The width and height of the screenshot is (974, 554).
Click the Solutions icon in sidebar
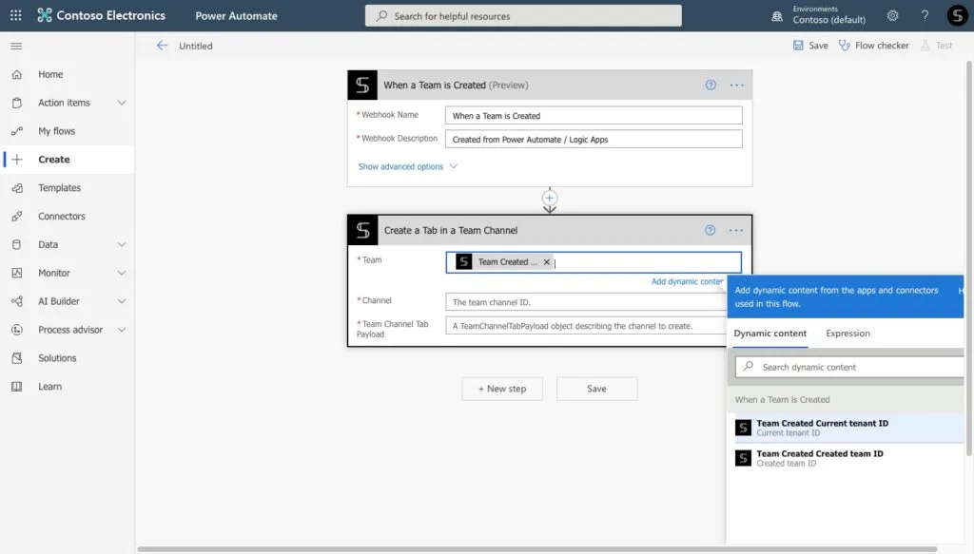point(17,358)
